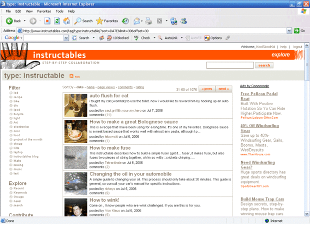Open the explore link in banner
The image size is (310, 233).
(280, 55)
